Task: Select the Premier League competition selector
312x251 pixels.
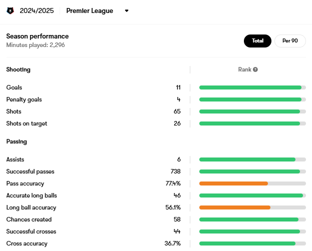Action: click(90, 10)
